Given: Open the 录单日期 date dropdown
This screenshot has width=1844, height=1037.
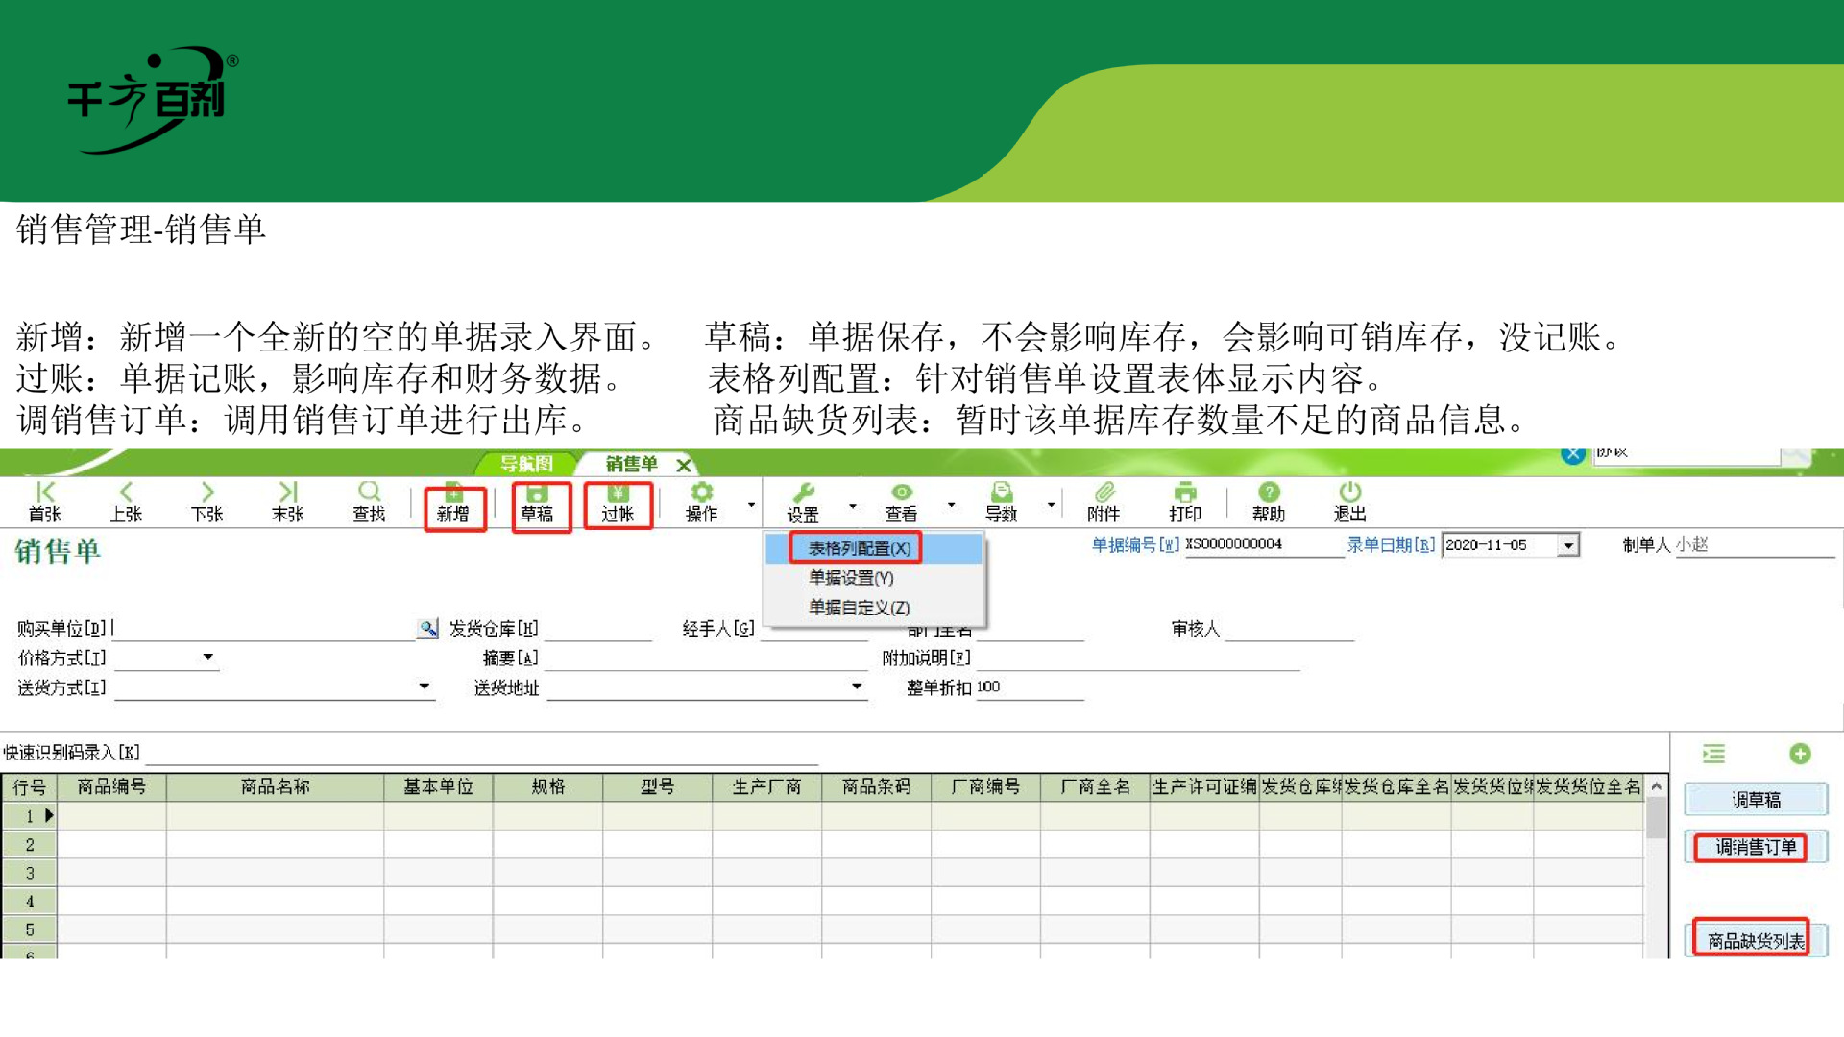Looking at the screenshot, I should pyautogui.click(x=1567, y=545).
